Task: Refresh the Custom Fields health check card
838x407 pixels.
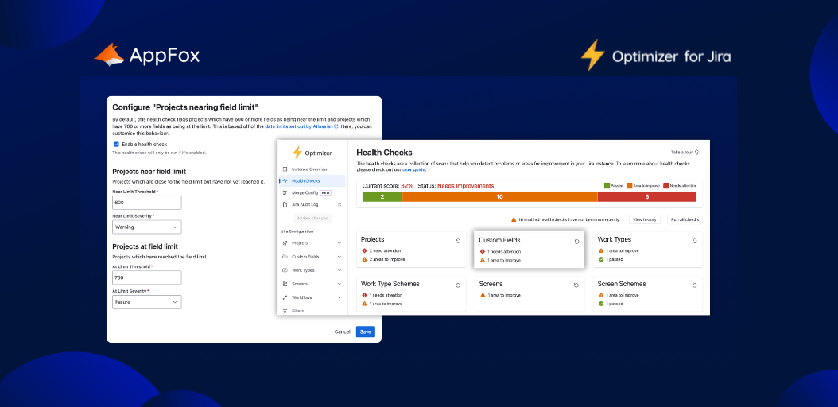Action: 576,241
